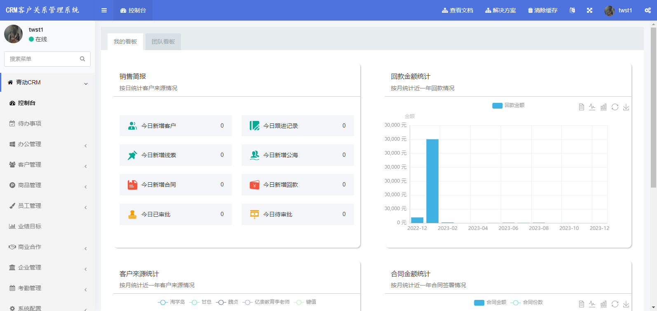Toggle the 回款金额 legend series
This screenshot has height=311, width=657.
(x=508, y=105)
